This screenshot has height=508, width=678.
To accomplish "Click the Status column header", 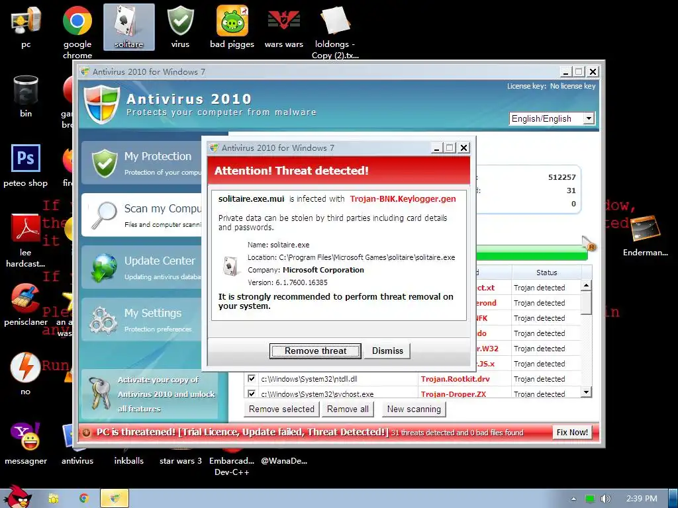I will pos(546,273).
